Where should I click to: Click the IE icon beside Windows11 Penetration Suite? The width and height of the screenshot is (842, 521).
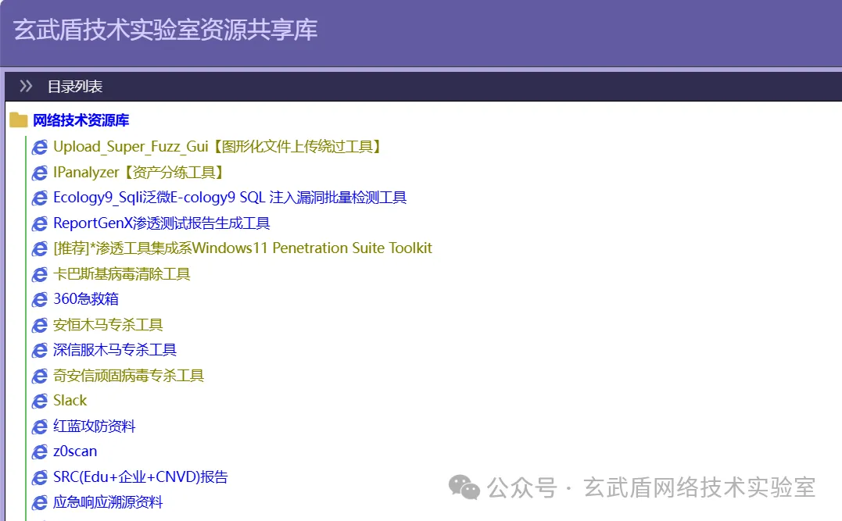tap(40, 249)
